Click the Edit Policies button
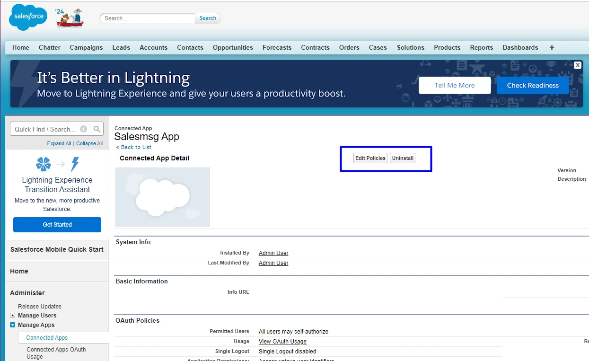Viewport: 589px width, 361px height. (x=370, y=158)
